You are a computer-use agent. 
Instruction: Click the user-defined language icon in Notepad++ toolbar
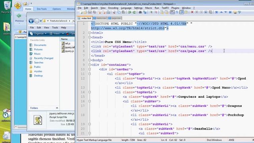(186, 12)
